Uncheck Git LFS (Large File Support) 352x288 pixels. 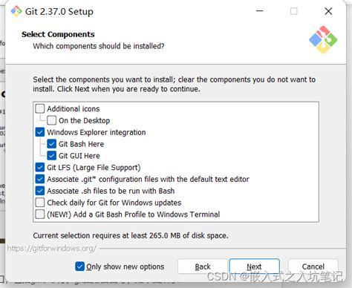pyautogui.click(x=40, y=168)
